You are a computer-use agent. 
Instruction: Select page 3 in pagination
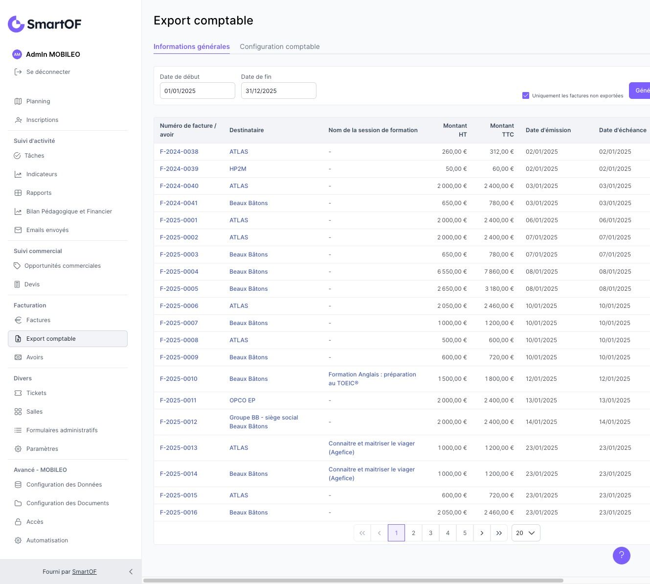tap(430, 533)
